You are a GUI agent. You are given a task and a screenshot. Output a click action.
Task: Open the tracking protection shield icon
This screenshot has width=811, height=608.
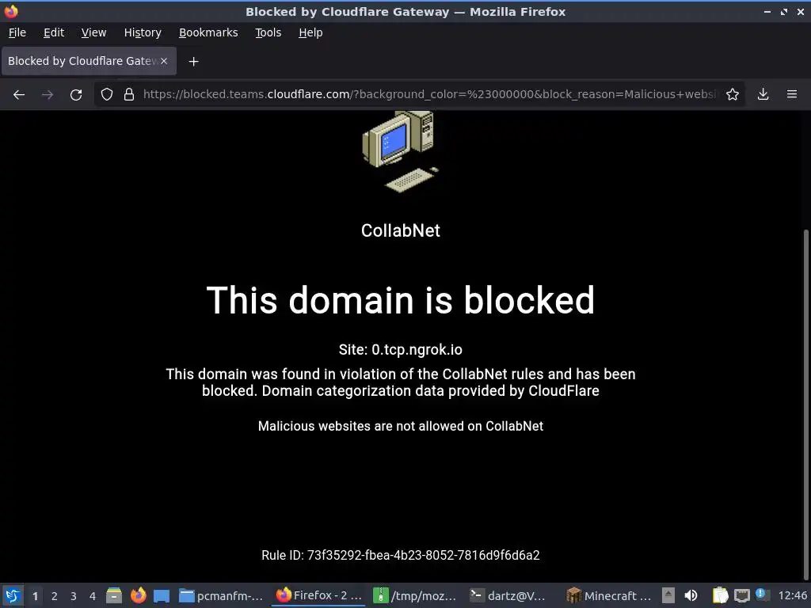coord(107,94)
